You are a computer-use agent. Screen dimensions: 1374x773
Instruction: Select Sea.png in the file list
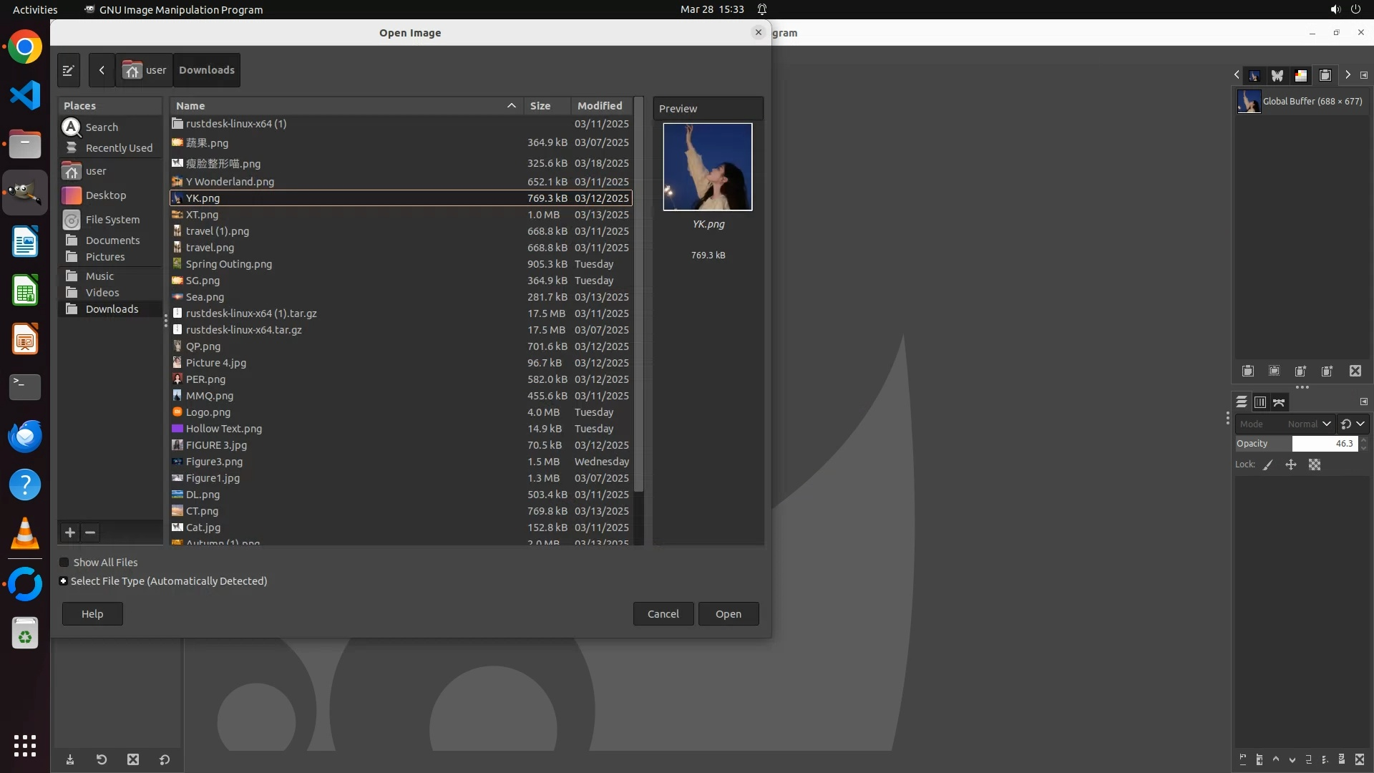205,297
